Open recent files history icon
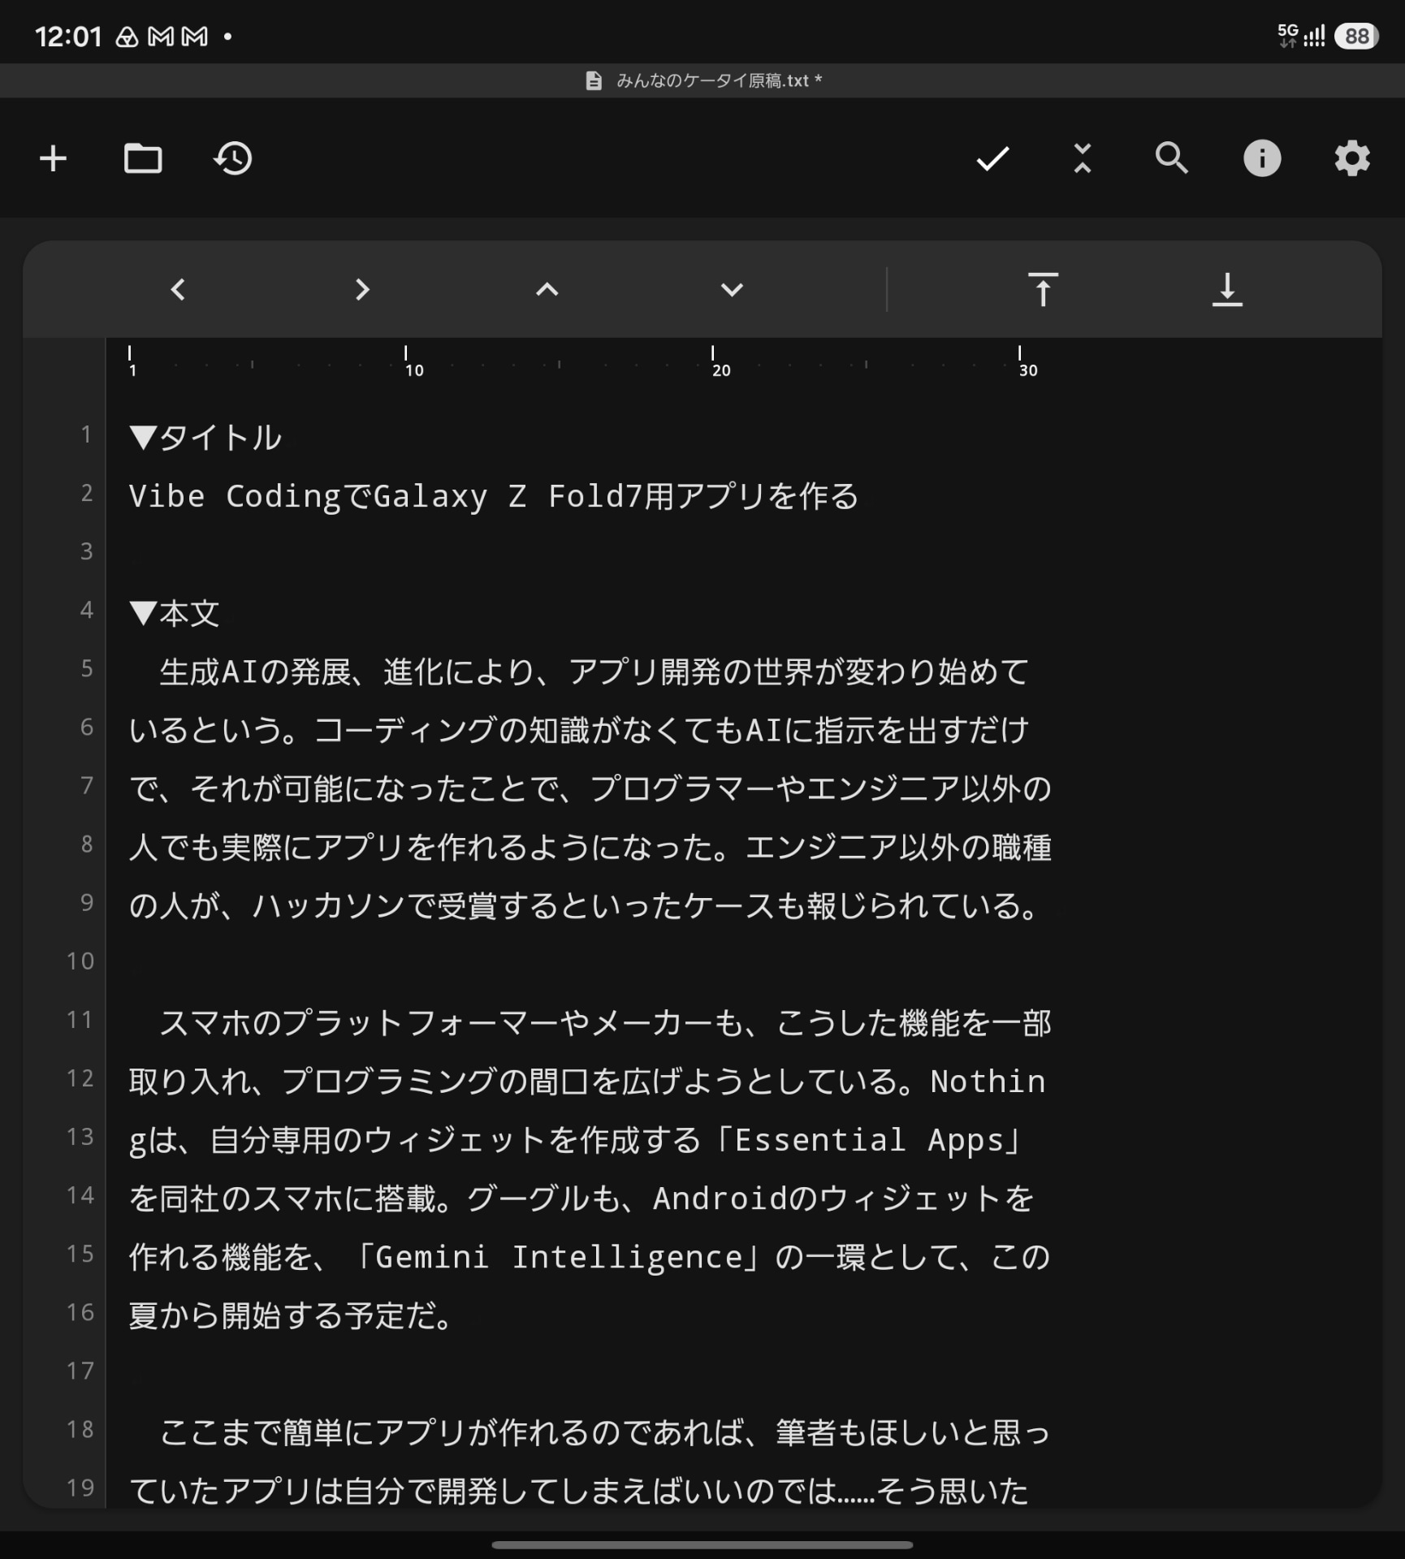Viewport: 1405px width, 1559px height. pyautogui.click(x=233, y=158)
